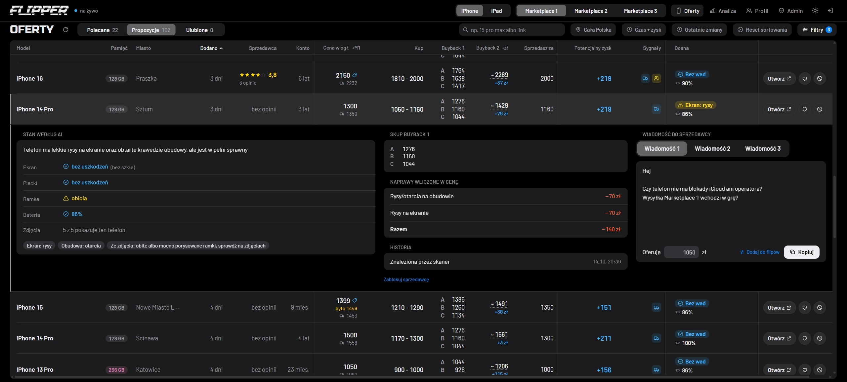Open the Filtry filters panel
Image resolution: width=847 pixels, height=382 pixels.
point(817,30)
